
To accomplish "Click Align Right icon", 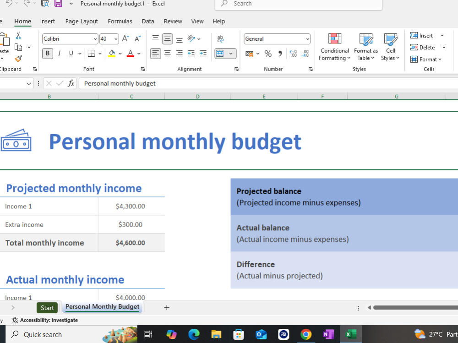I will 180,54.
